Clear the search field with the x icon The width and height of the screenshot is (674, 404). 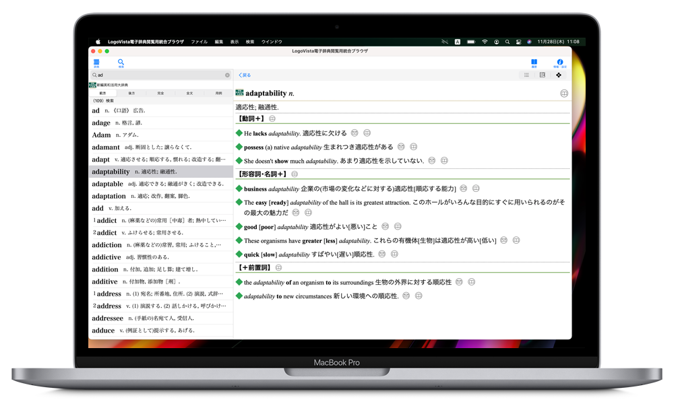227,75
